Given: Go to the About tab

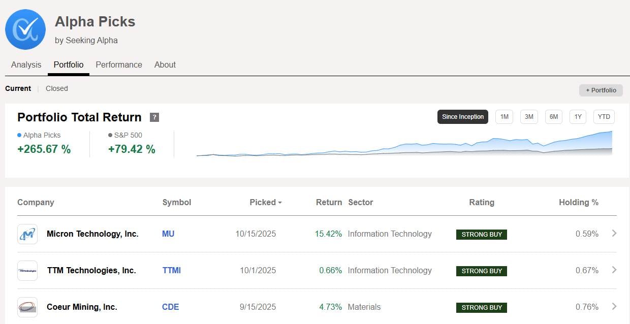Looking at the screenshot, I should point(165,64).
